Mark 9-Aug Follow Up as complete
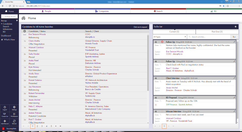This screenshot has width=242, height=132. point(159,42)
